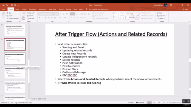Click the Share button
The width and height of the screenshot is (191, 107).
tap(185, 9)
